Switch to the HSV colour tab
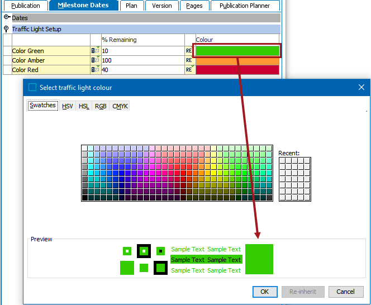371x305 pixels. [x=67, y=106]
